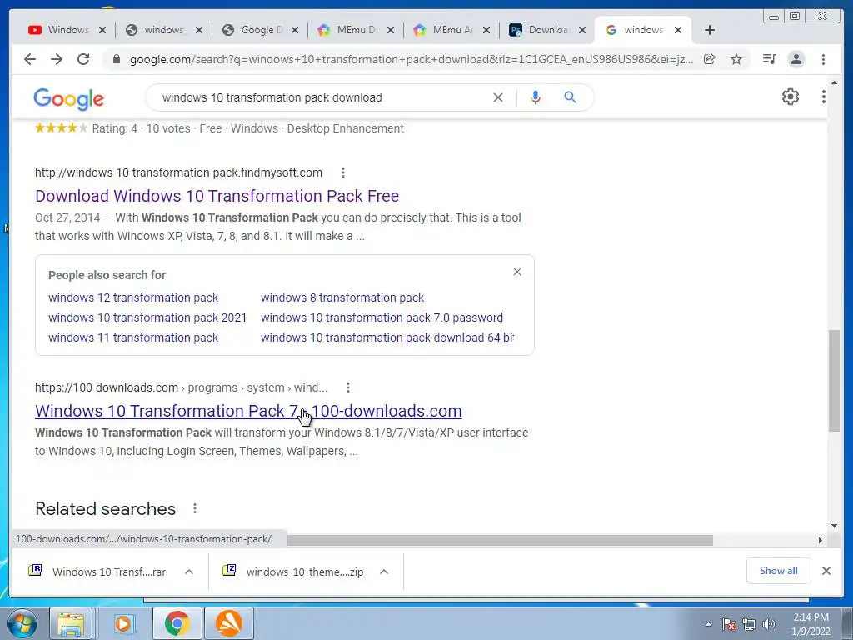
Task: Expand options for Windows 10 Transf....rar download
Action: pos(189,572)
